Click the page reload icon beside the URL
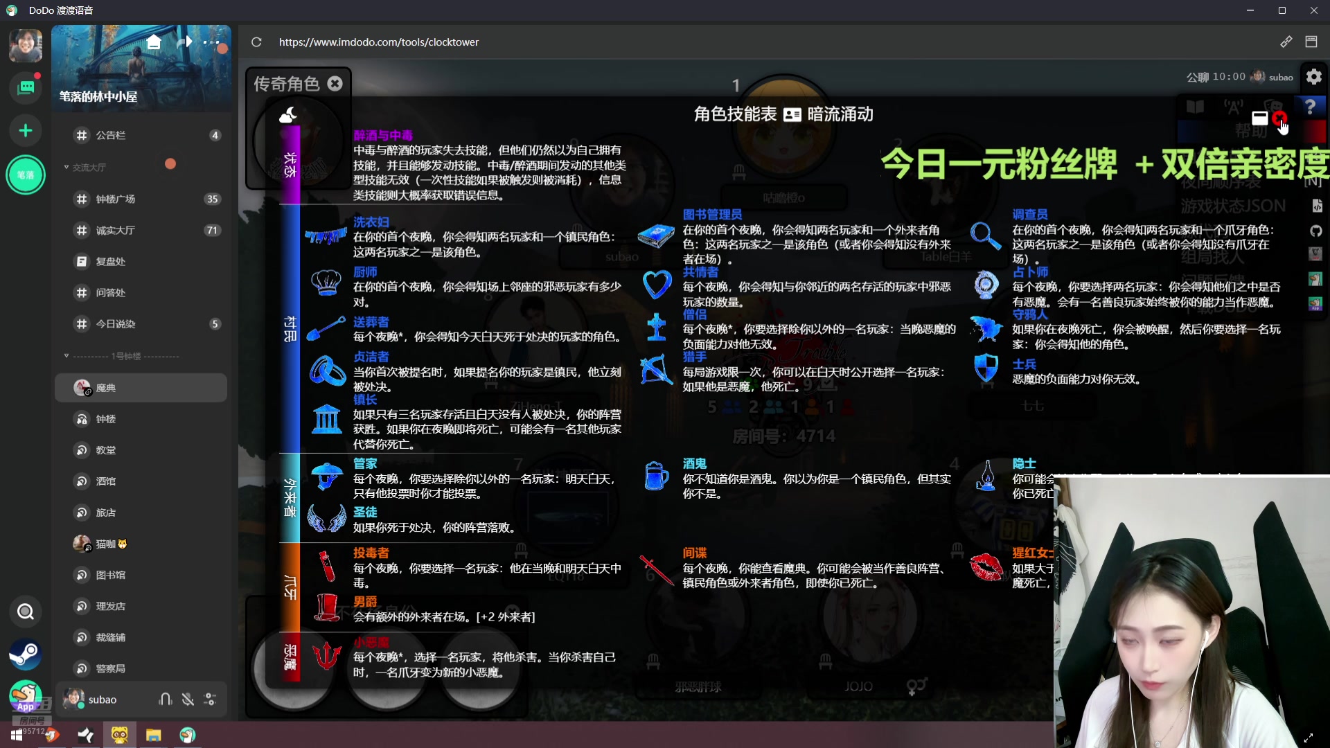 256,42
